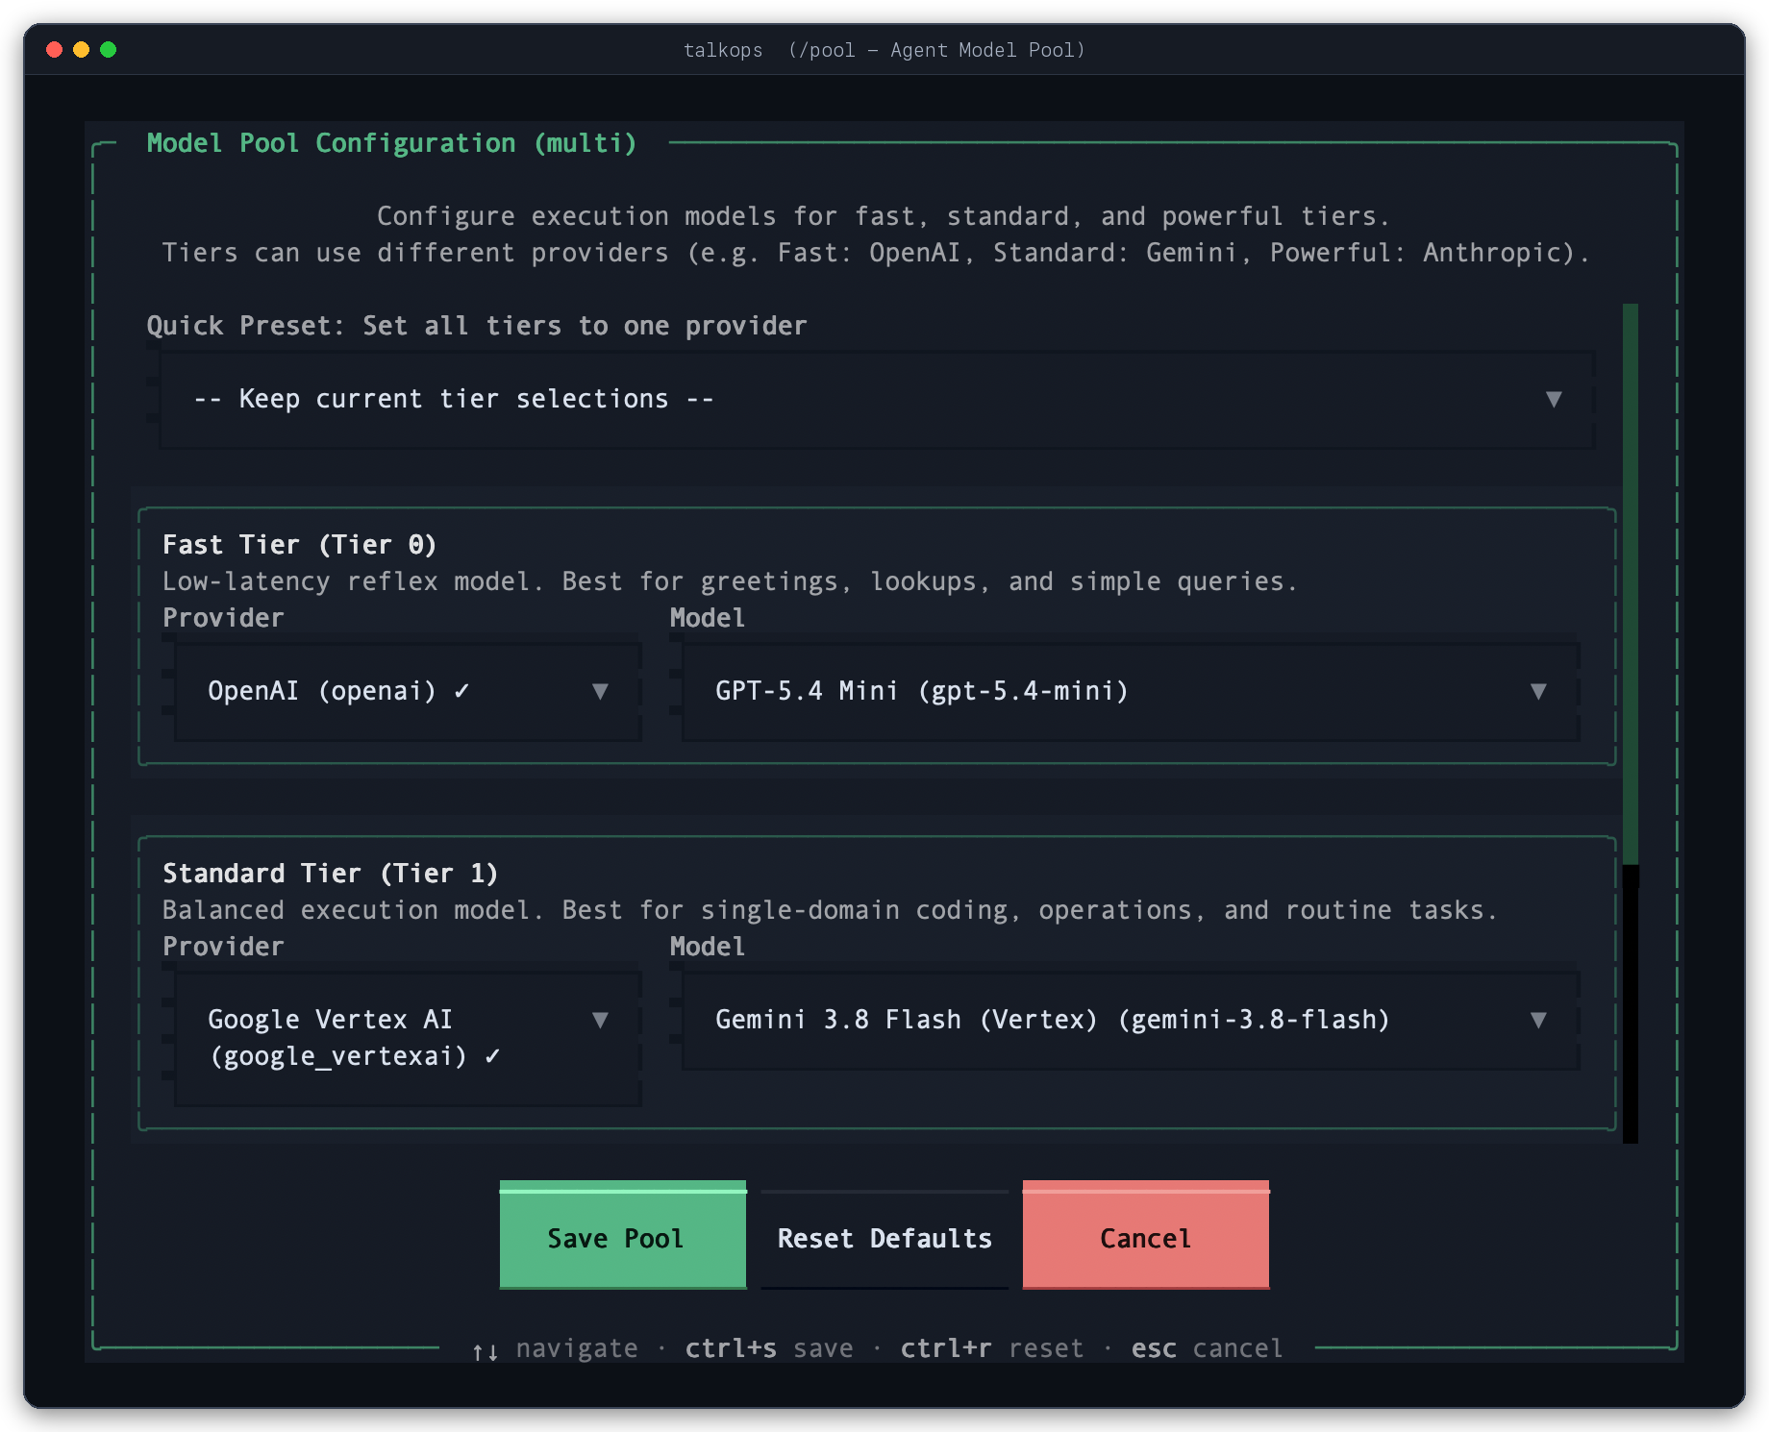Click the 'Fast Tier (Tier 0)' heading
1769x1432 pixels.
[300, 545]
